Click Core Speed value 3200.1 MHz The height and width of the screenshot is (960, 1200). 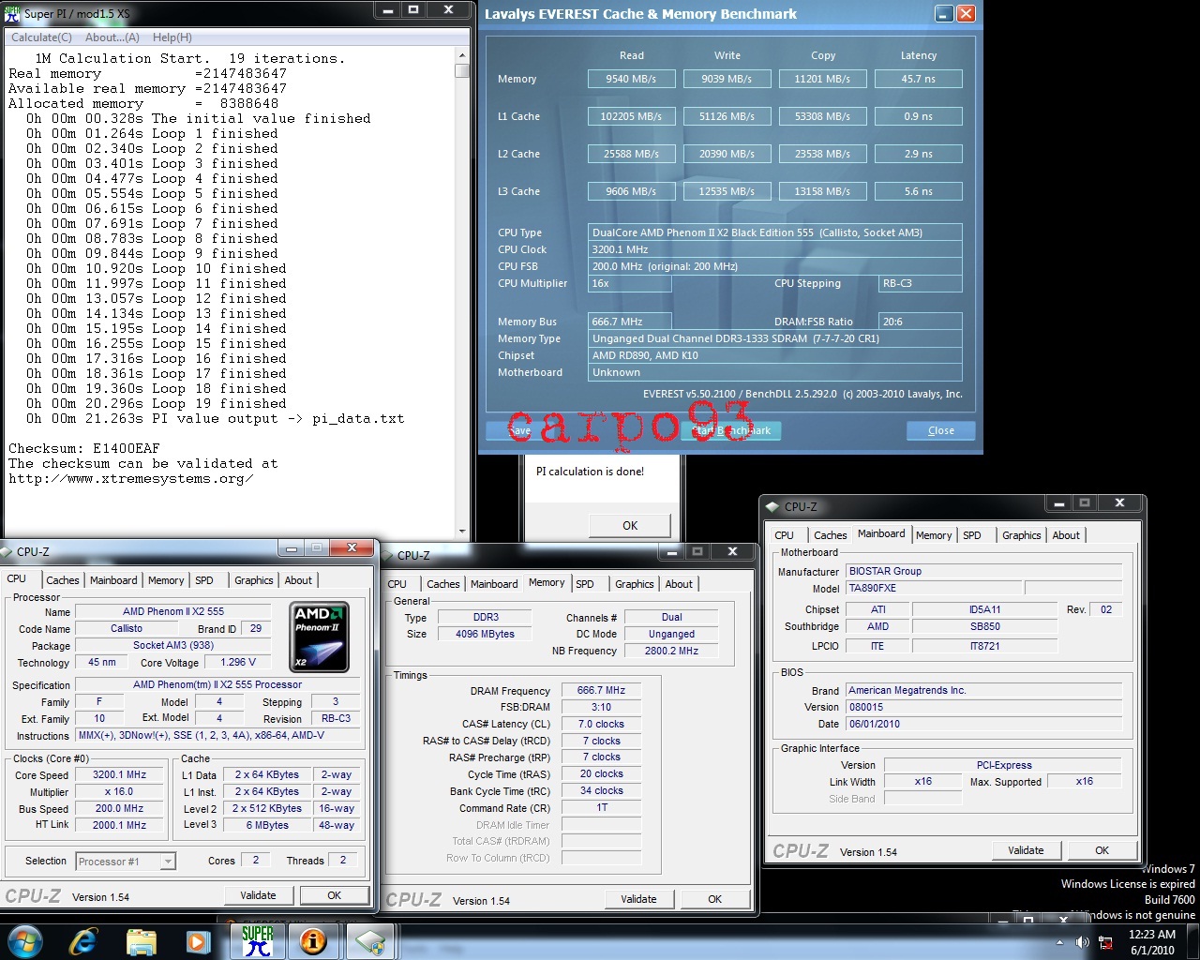[119, 775]
